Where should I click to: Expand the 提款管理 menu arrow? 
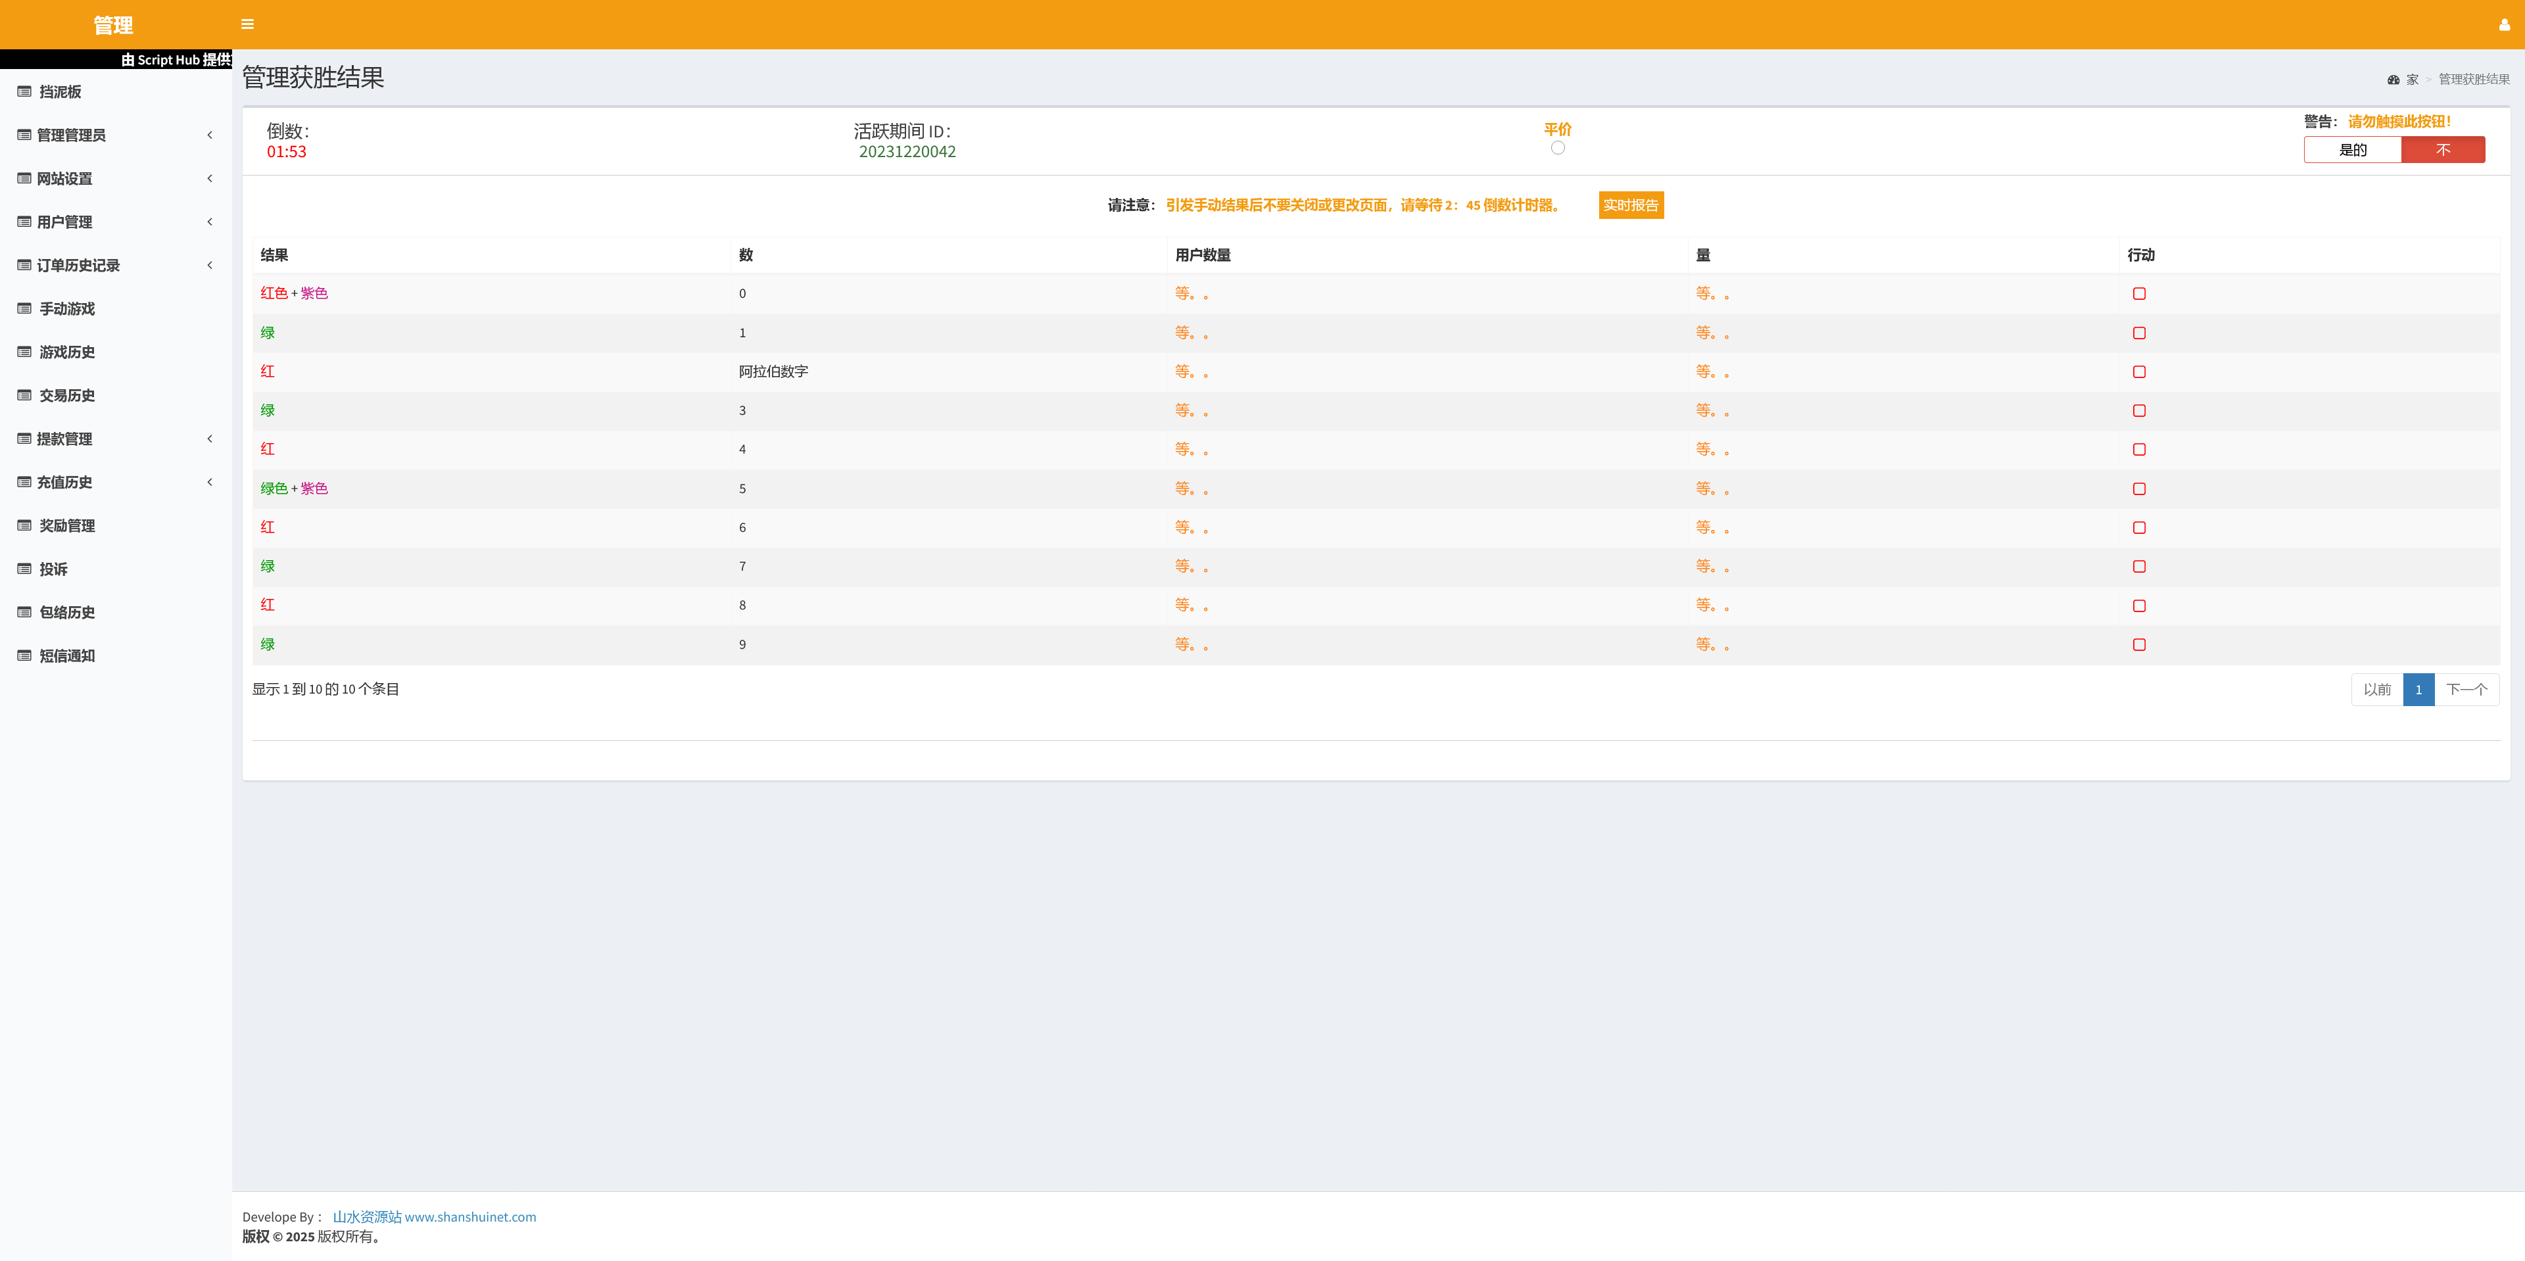point(210,439)
